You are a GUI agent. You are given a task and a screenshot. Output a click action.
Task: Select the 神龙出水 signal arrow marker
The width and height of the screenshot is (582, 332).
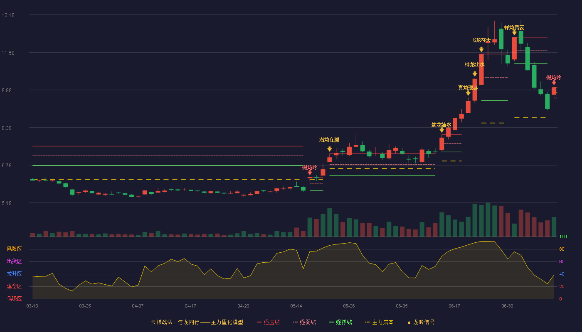click(475, 74)
